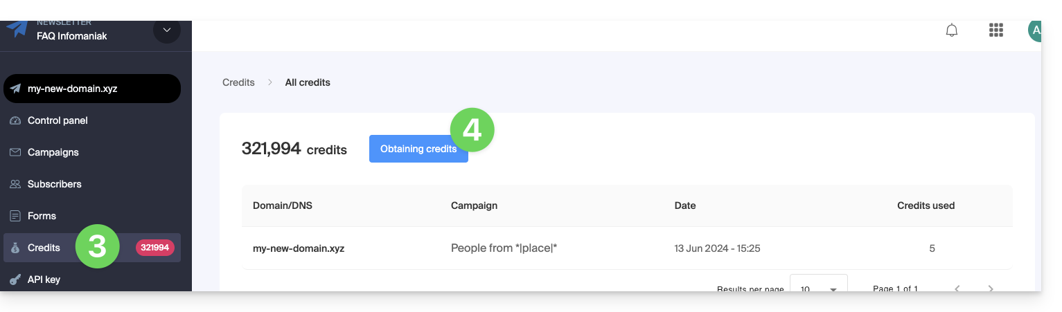Click the Newsletter paper plane logo

pyautogui.click(x=17, y=29)
